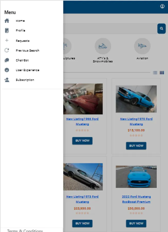This screenshot has width=168, height=232.
Task: Open Home from the side menu
Action: 20,21
